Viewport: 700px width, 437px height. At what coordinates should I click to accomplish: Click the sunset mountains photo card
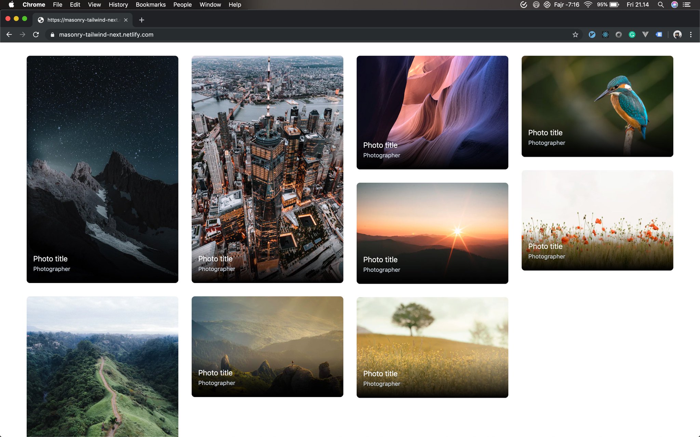coord(432,233)
